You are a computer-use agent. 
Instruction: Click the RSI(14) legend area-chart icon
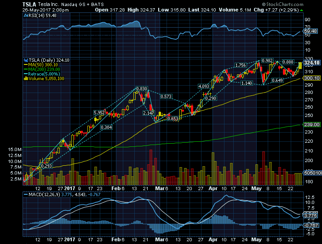(26, 15)
